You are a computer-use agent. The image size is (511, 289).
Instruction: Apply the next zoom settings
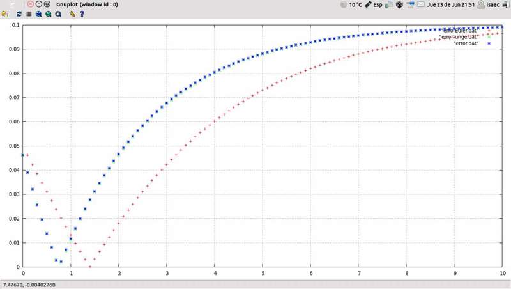tap(49, 14)
